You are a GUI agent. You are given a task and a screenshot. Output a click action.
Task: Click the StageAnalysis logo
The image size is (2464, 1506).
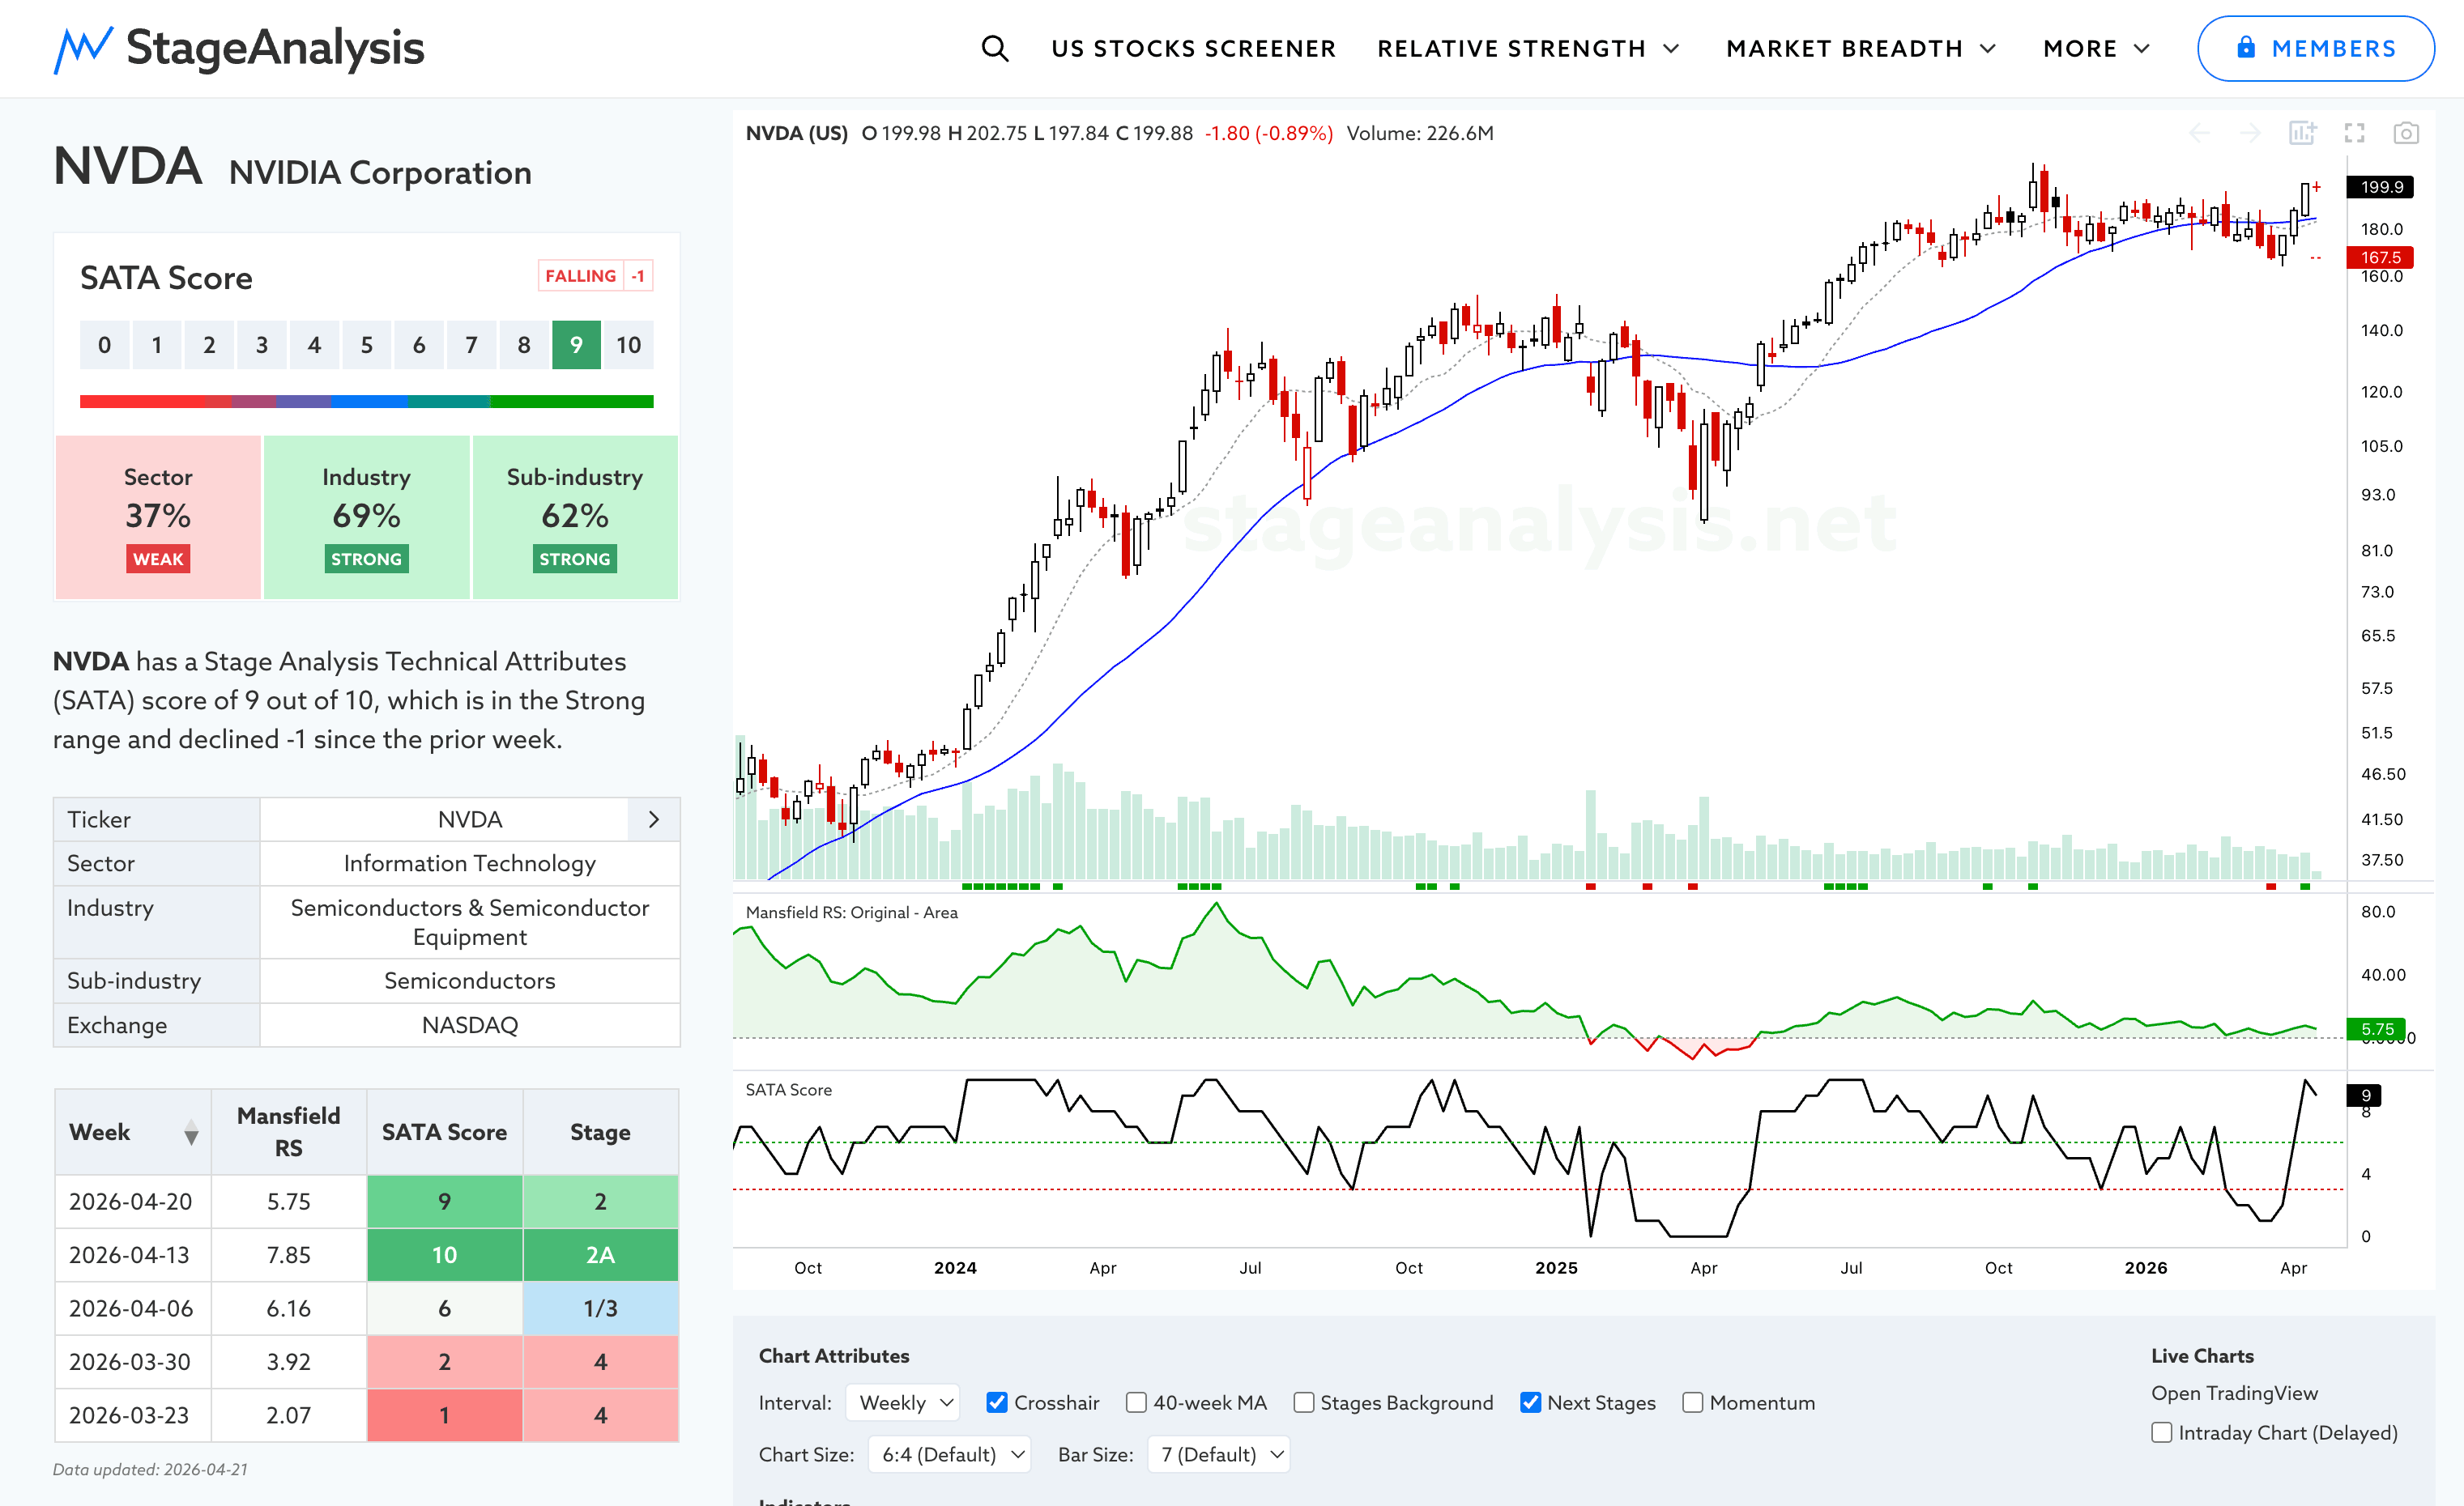click(x=239, y=48)
